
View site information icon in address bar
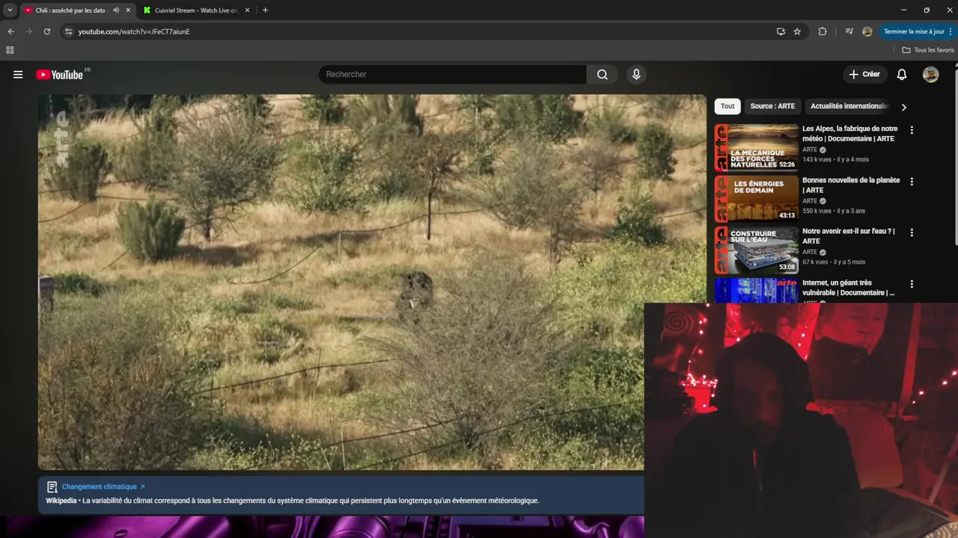point(68,31)
